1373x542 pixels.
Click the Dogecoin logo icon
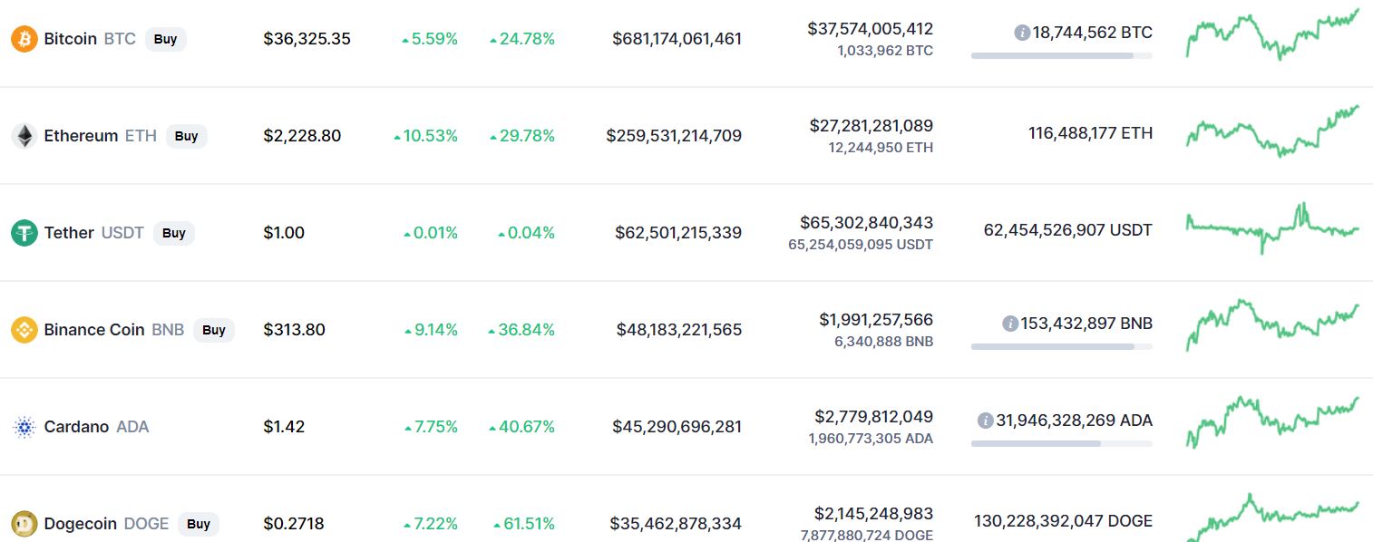24,524
